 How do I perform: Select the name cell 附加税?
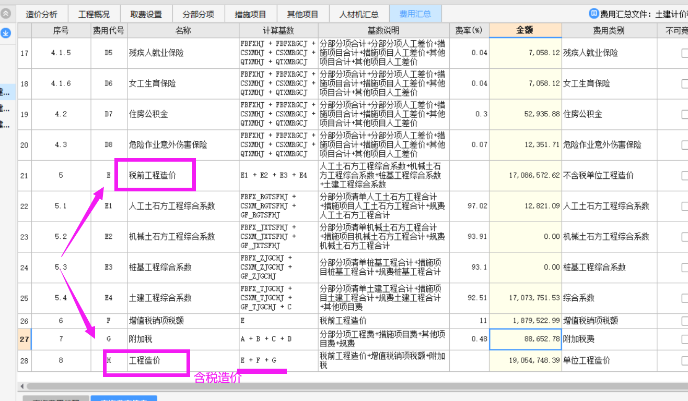coord(183,339)
